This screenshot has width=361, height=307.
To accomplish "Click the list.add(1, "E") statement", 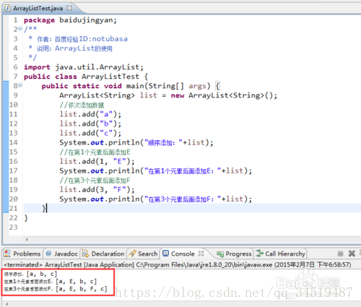I will [97, 161].
